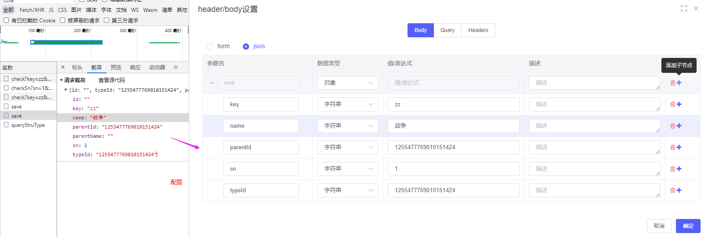The height and width of the screenshot is (237, 712).
Task: Click the delete trash icon in the key row
Action: coord(672,104)
